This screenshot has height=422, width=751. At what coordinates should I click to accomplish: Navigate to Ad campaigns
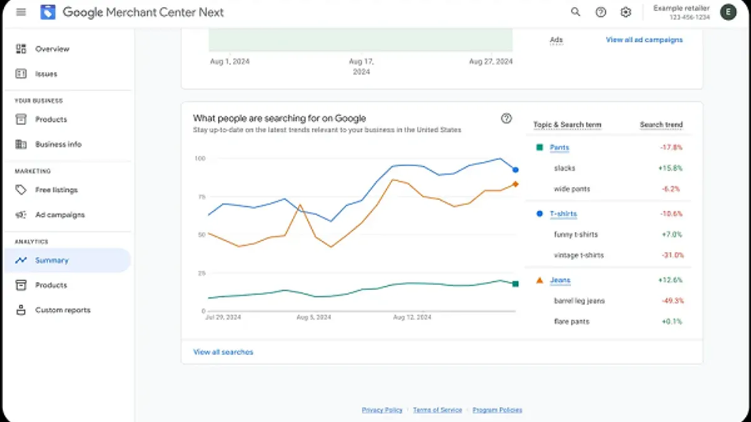pos(59,215)
